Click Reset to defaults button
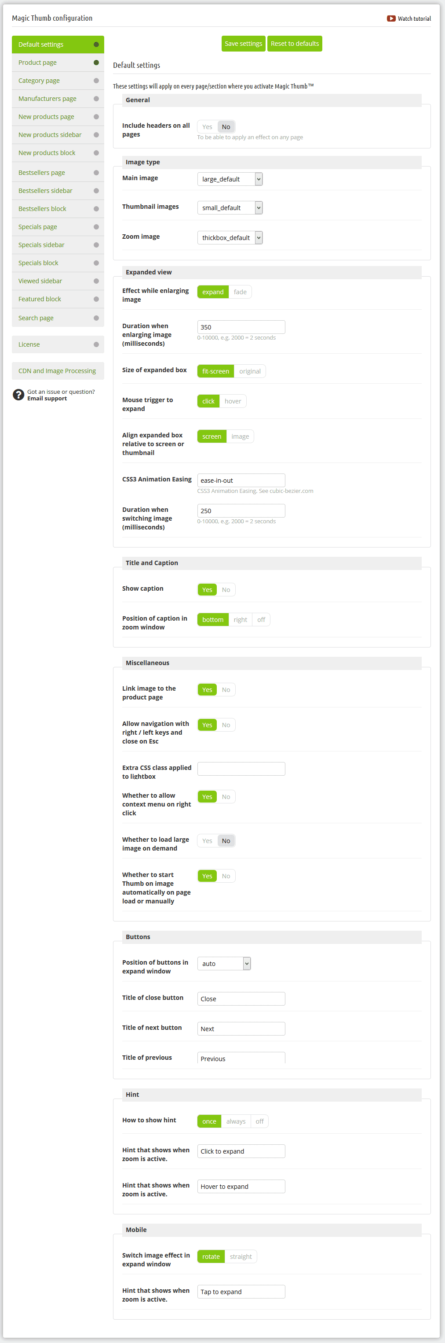Image resolution: width=445 pixels, height=1343 pixels. (x=295, y=43)
